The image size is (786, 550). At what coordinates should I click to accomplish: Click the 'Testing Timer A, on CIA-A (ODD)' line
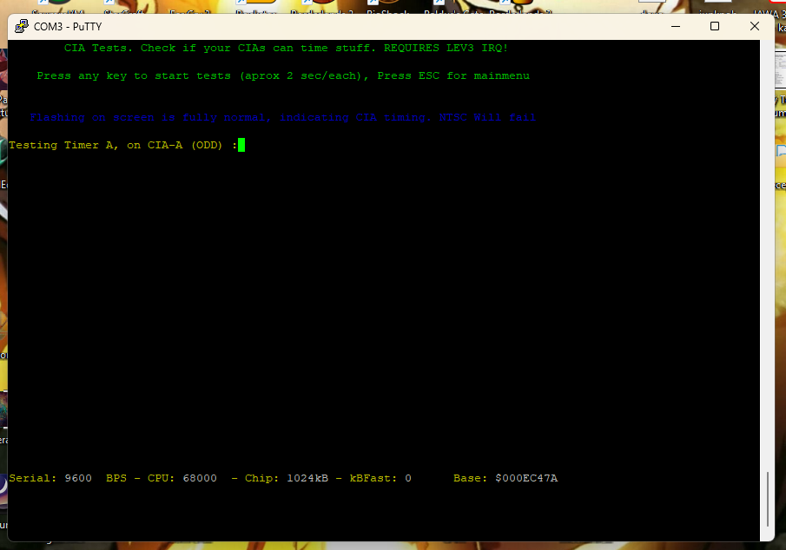[122, 145]
